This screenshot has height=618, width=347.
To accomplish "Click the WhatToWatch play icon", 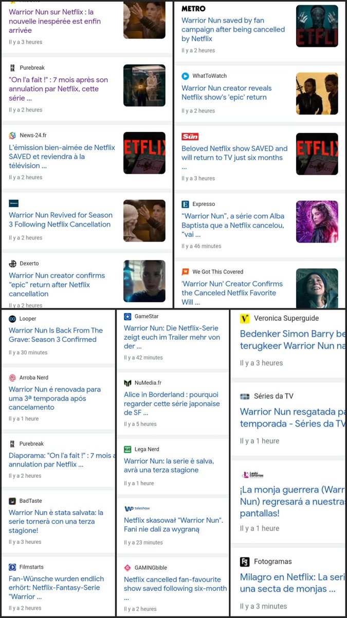I will (x=185, y=76).
